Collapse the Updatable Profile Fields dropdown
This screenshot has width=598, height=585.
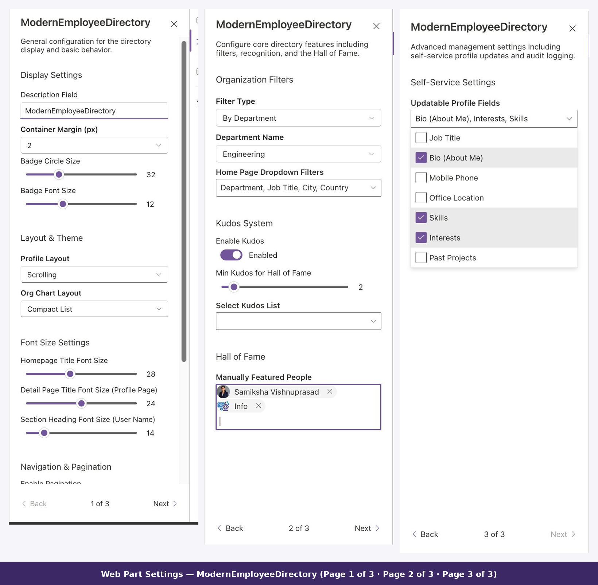pyautogui.click(x=494, y=119)
